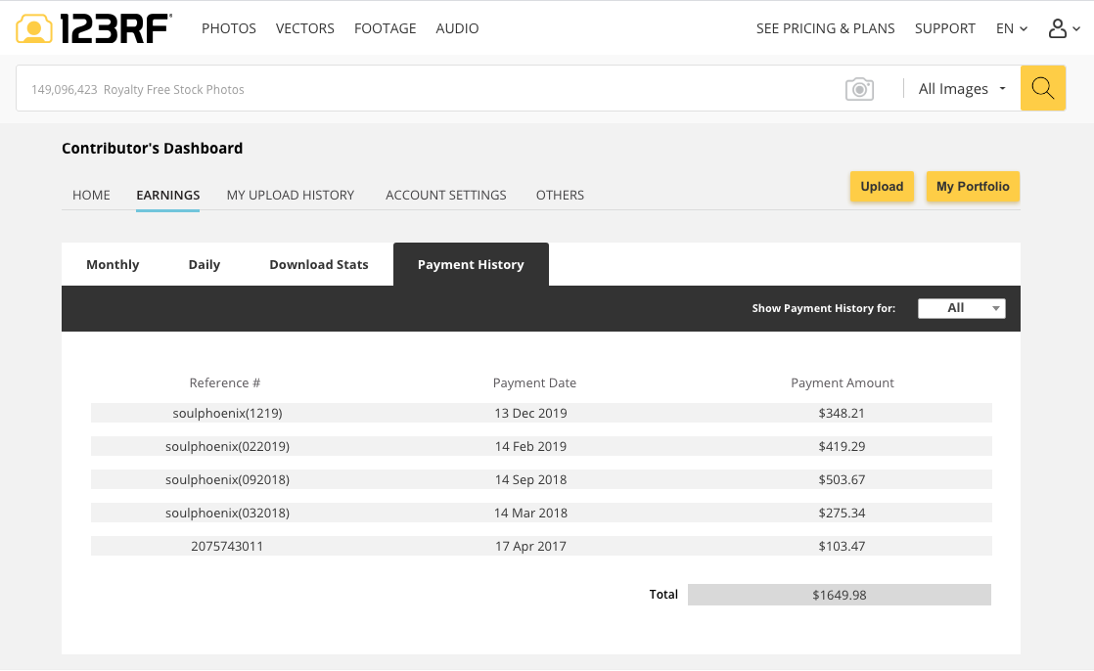Expand the EN language selector

click(x=1012, y=28)
